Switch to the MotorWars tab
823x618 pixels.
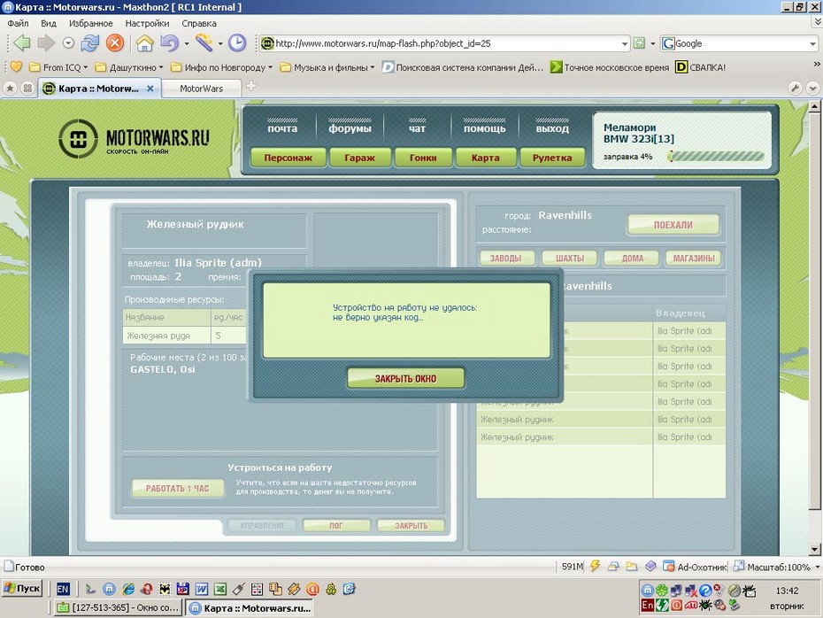click(202, 89)
